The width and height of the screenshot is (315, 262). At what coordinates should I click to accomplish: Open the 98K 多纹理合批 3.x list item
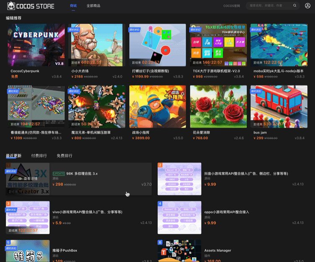point(79,179)
